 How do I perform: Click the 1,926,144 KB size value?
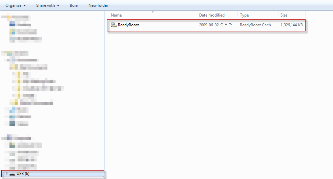(292, 25)
